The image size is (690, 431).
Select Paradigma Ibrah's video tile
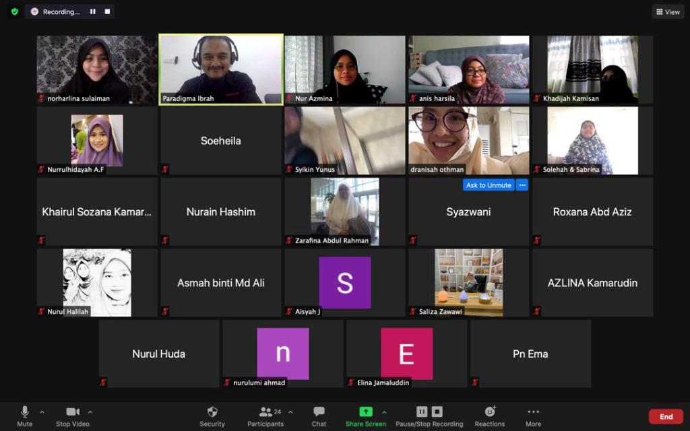221,69
